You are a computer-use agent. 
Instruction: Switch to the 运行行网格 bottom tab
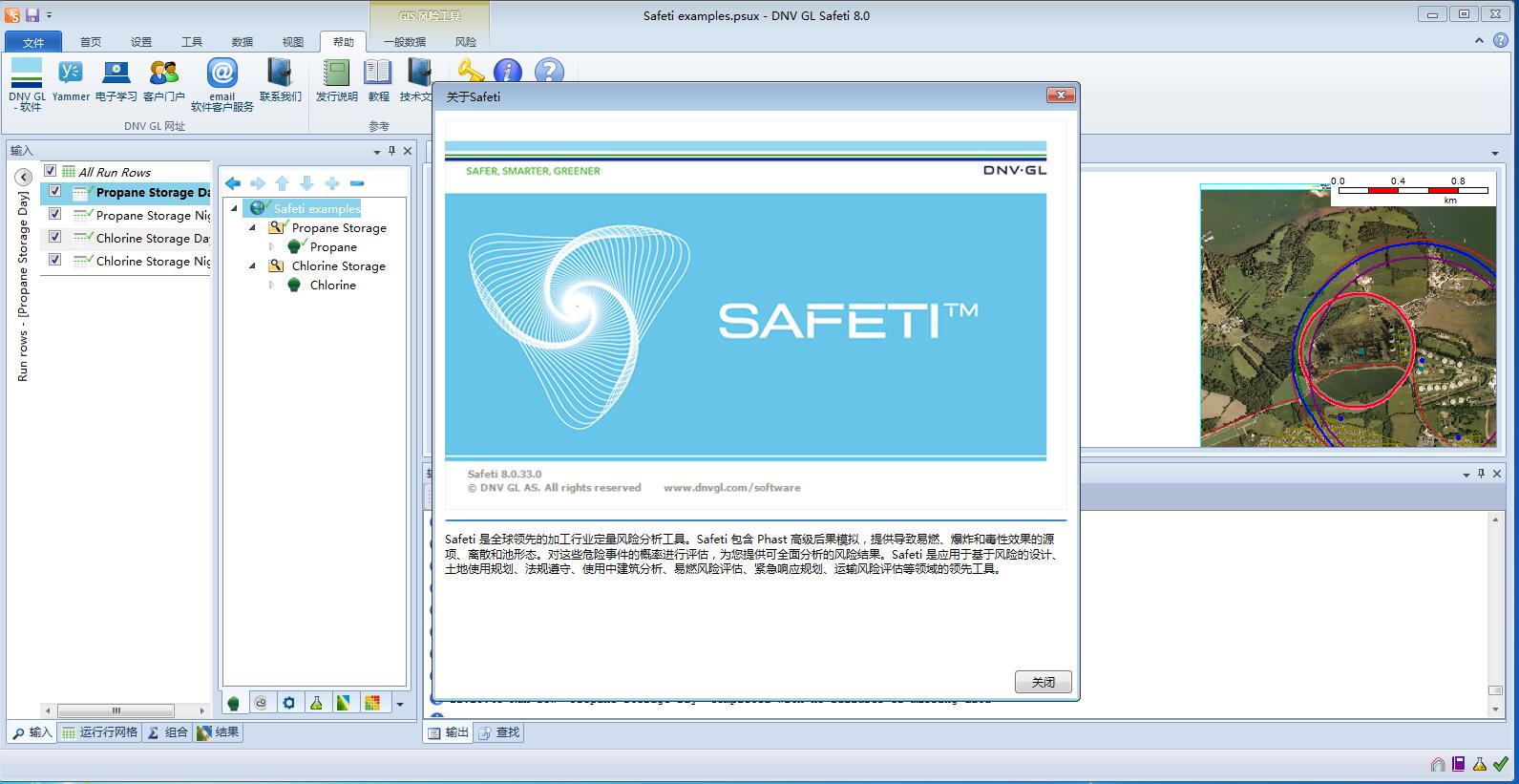(99, 732)
